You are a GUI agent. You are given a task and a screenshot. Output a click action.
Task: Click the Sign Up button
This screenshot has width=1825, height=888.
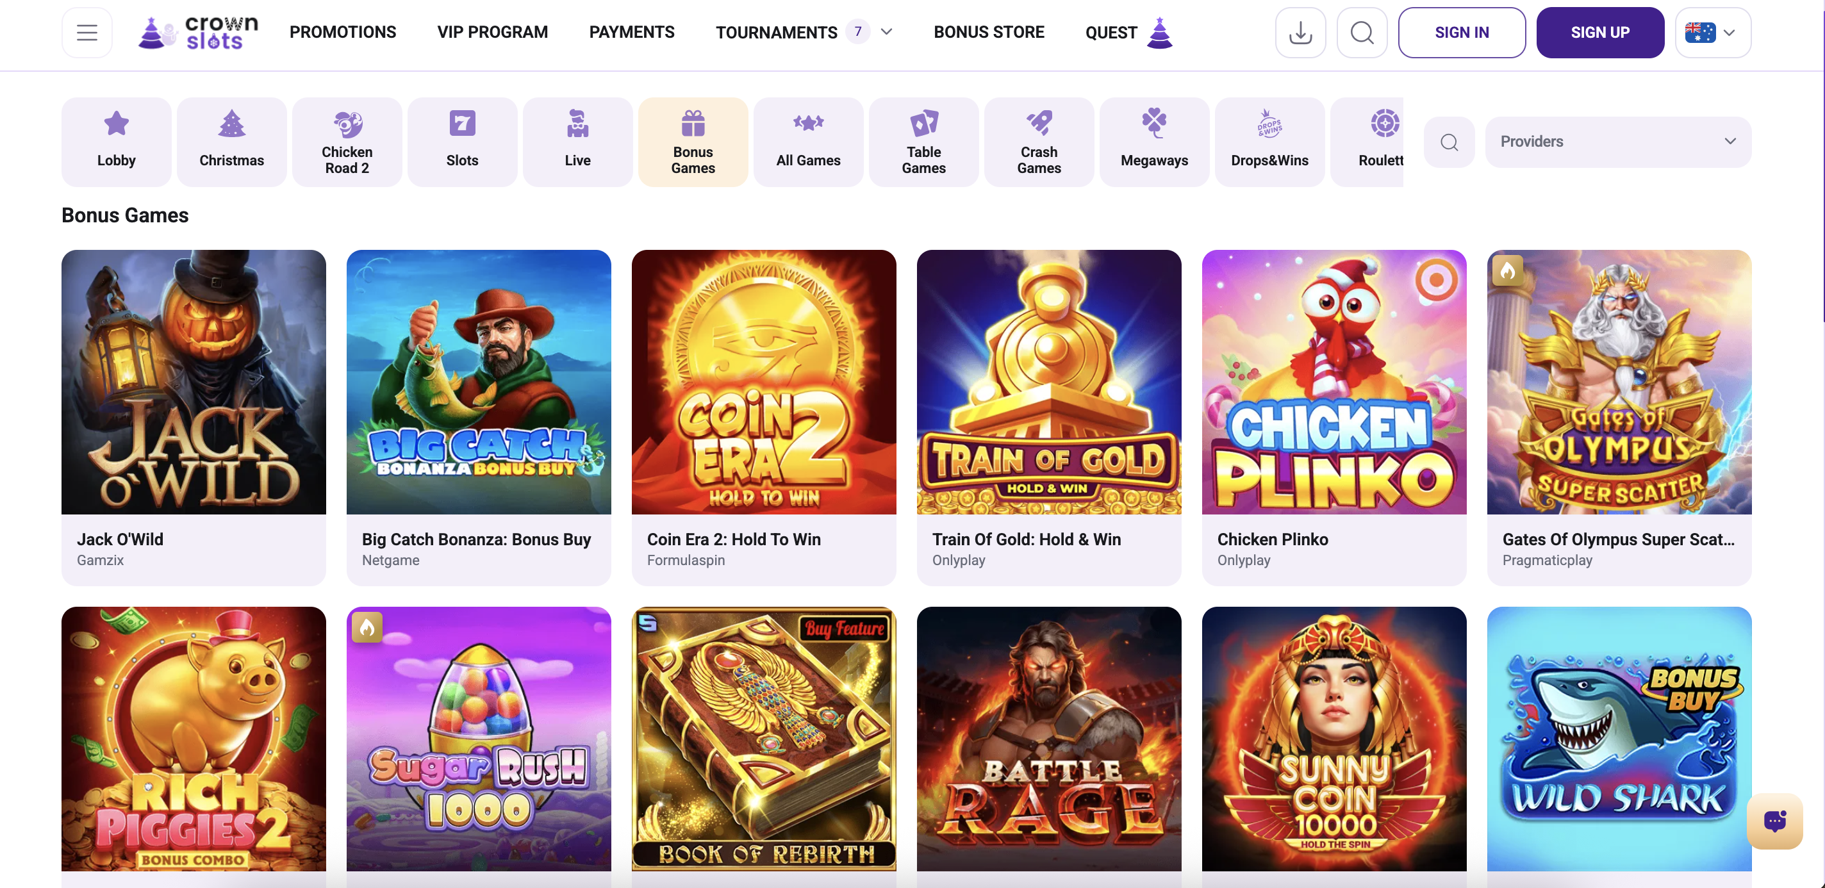pyautogui.click(x=1599, y=33)
